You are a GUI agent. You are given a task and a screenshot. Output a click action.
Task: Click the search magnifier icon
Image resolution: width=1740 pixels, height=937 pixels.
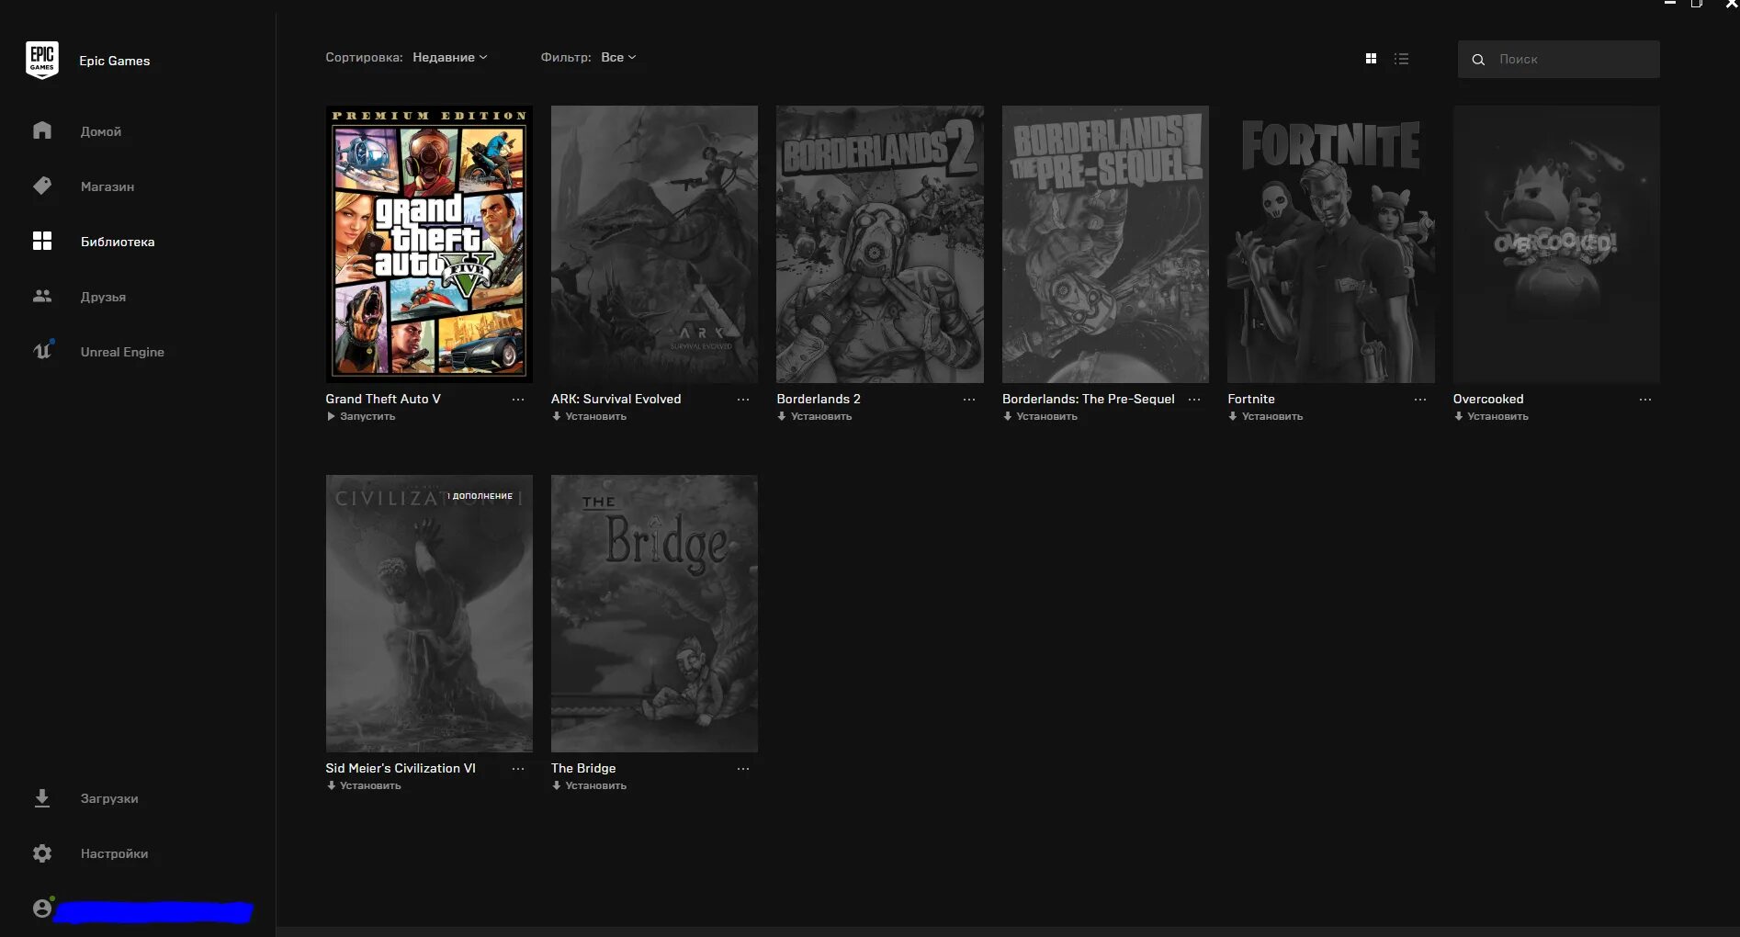tap(1478, 60)
